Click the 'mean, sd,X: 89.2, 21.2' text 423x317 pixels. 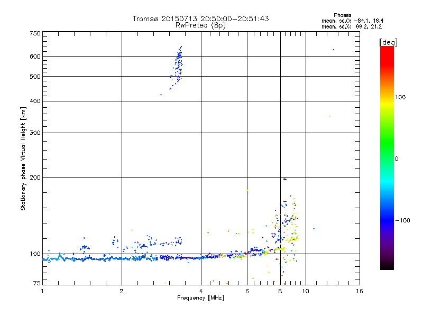tap(352, 26)
